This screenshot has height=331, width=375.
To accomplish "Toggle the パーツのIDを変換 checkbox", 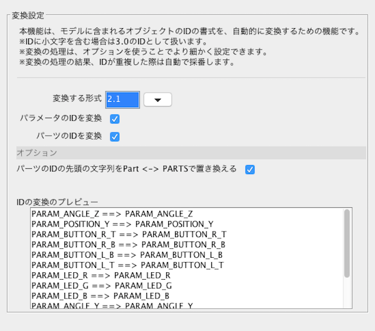I will click(114, 136).
